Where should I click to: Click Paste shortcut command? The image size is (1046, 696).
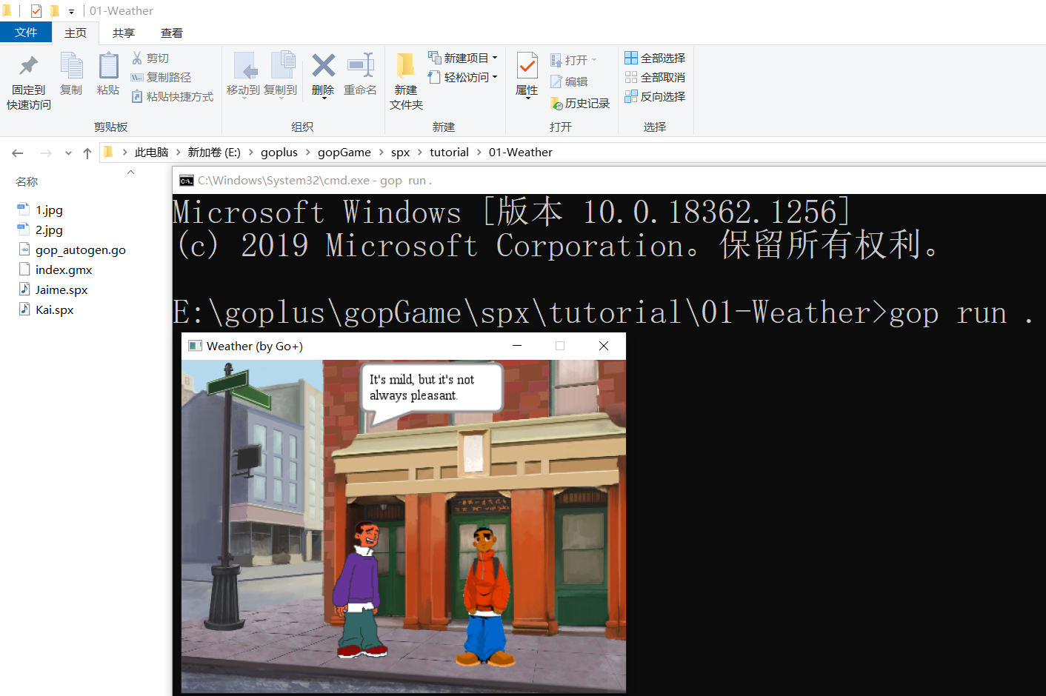173,96
